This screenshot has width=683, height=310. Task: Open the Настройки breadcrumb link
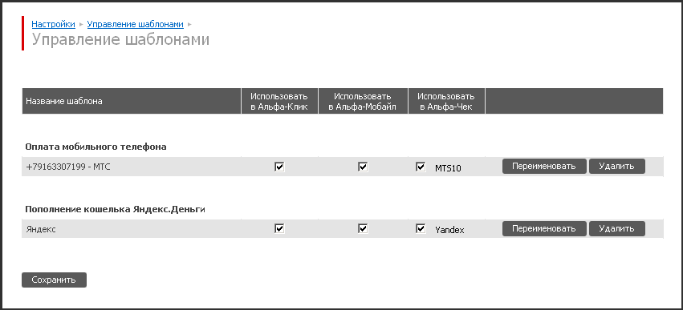53,24
